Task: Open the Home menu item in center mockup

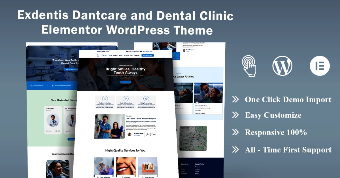Action: point(110,55)
